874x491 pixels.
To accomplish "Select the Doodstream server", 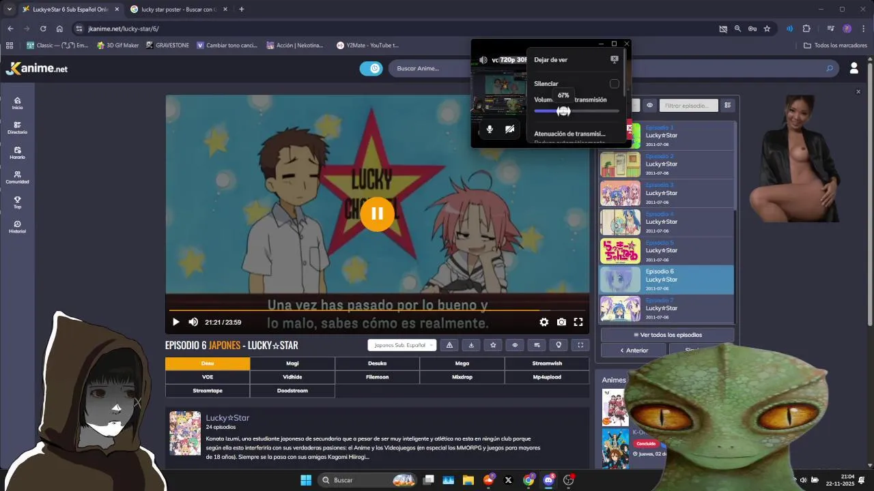I will pyautogui.click(x=292, y=391).
